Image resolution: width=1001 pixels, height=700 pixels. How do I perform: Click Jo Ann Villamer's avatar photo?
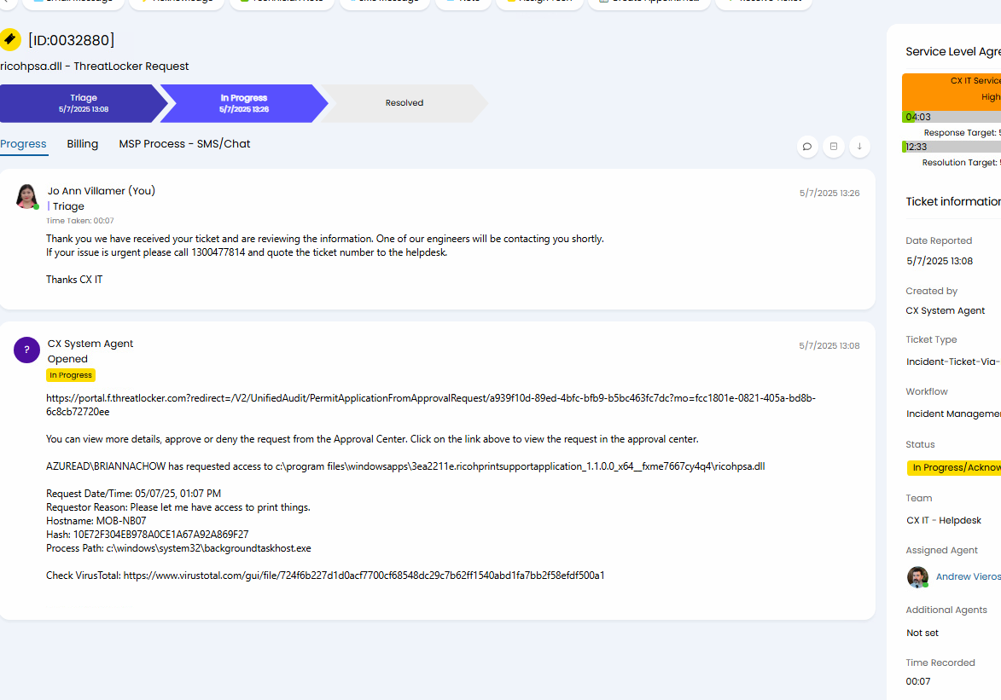pyautogui.click(x=26, y=196)
